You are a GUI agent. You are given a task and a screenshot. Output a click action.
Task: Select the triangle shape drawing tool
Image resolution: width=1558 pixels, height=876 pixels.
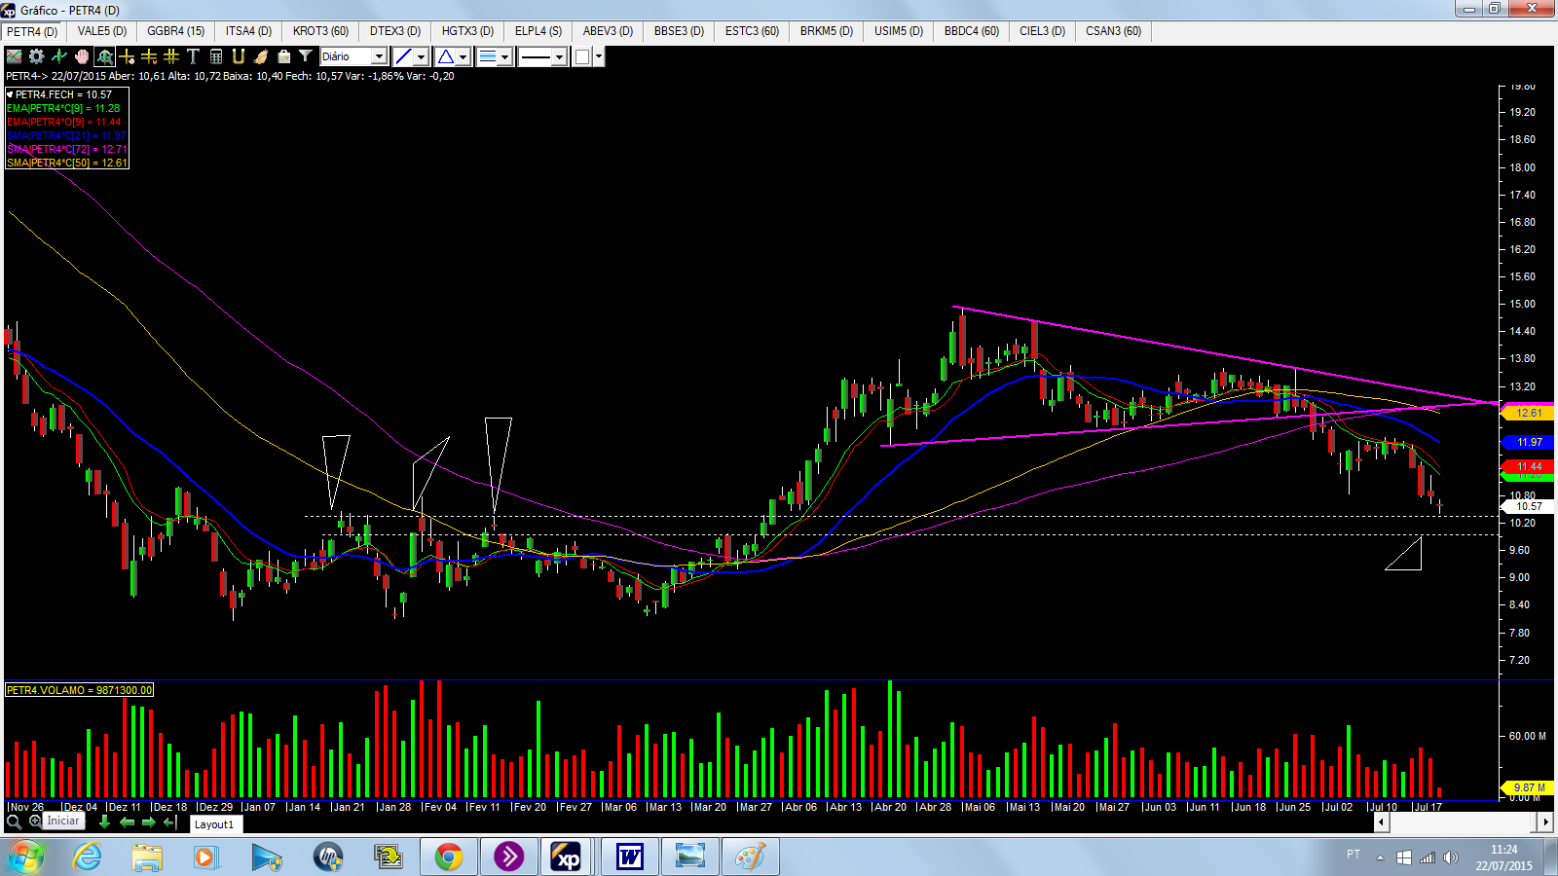click(446, 56)
